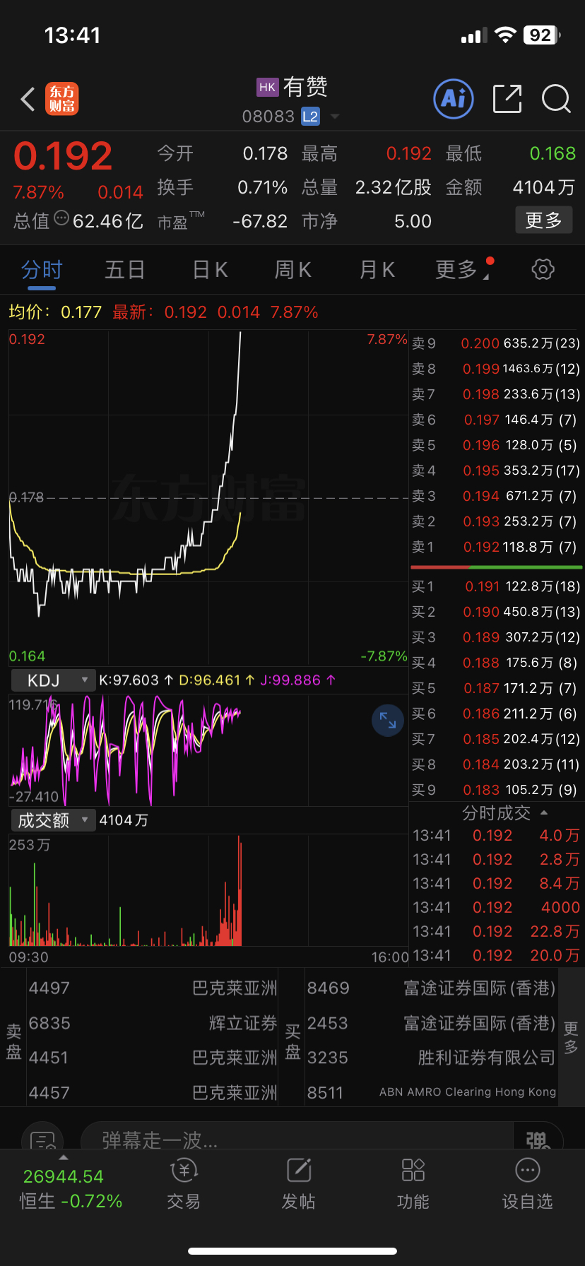Image resolution: width=585 pixels, height=1266 pixels.
Task: Select 卖8 ask row at 0.199
Action: coord(496,369)
